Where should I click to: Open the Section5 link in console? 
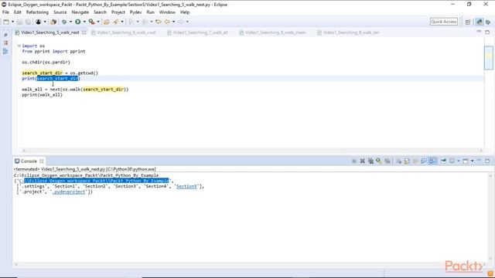click(x=186, y=186)
